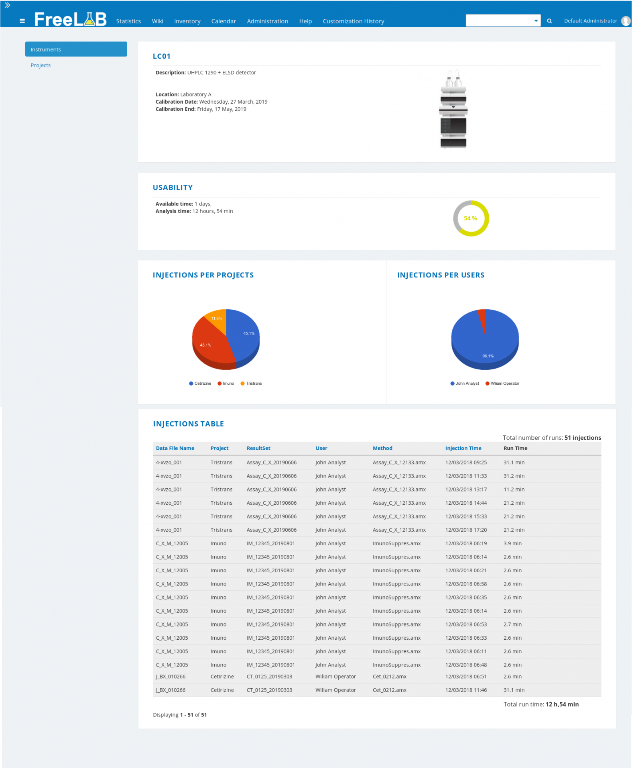Sort table by Injection Time column
Screen dimensions: 632x771
pos(463,448)
